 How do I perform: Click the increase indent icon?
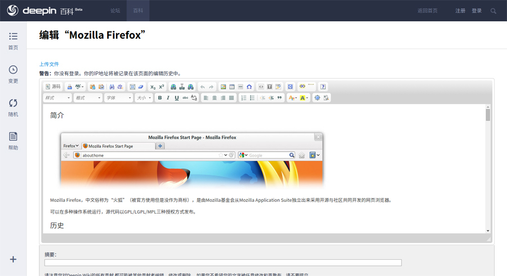(271, 98)
